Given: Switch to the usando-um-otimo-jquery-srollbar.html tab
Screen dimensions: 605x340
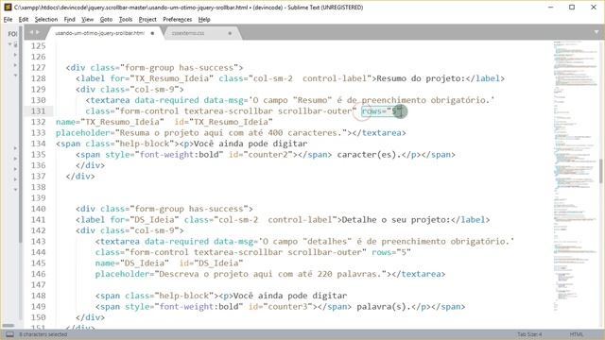Looking at the screenshot, I should pyautogui.click(x=99, y=33).
